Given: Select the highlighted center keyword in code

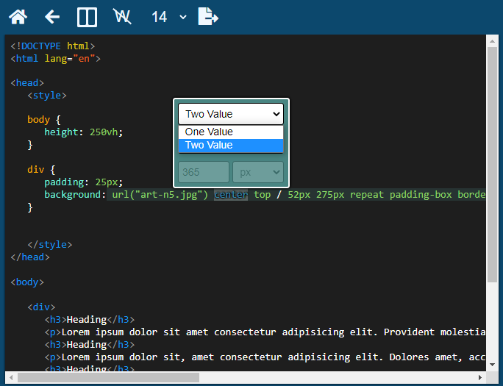Looking at the screenshot, I should click(231, 195).
